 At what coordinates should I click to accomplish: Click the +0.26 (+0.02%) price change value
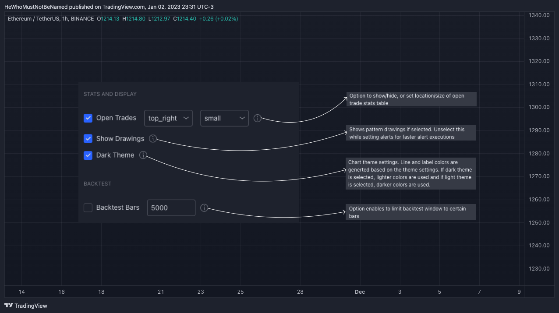pos(218,19)
